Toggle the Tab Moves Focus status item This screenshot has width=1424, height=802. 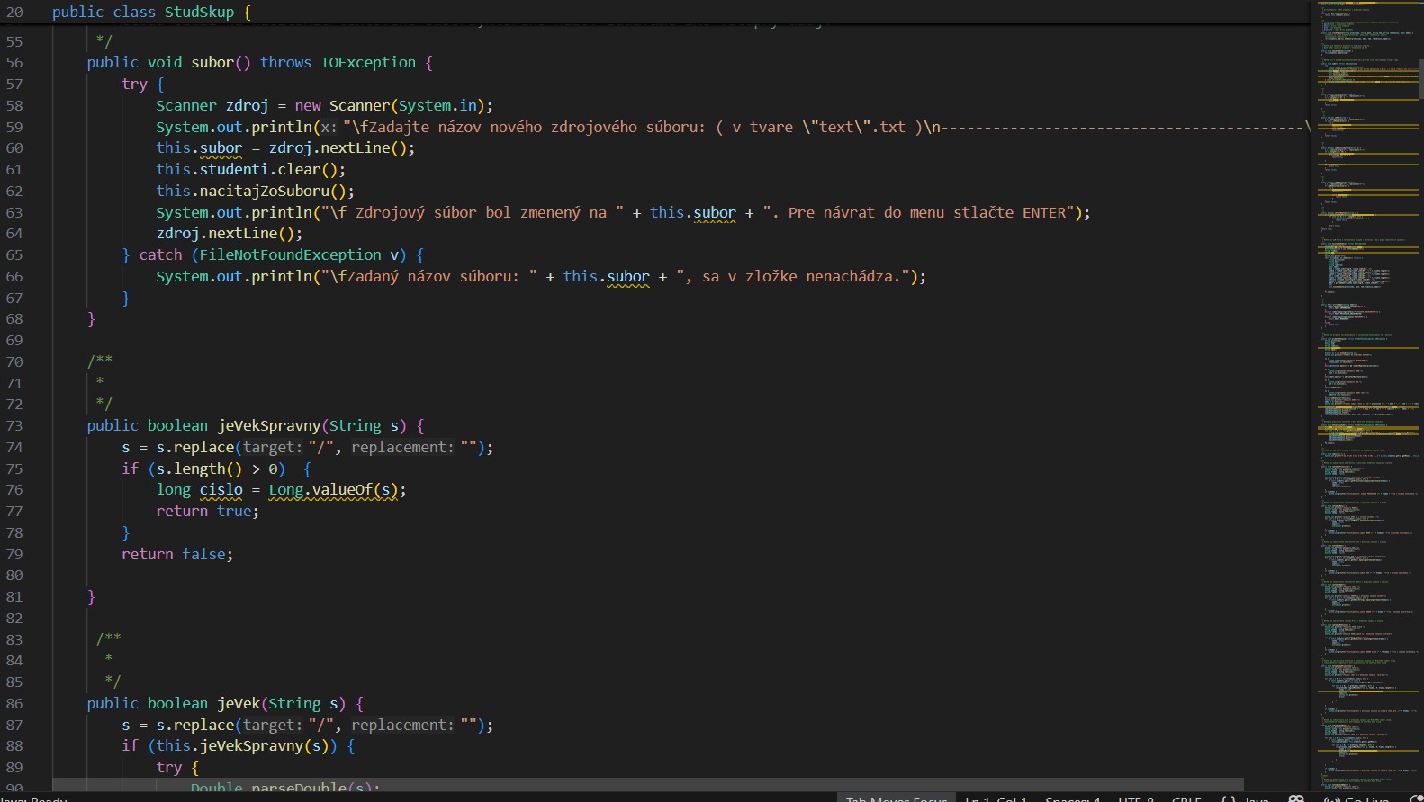point(896,798)
